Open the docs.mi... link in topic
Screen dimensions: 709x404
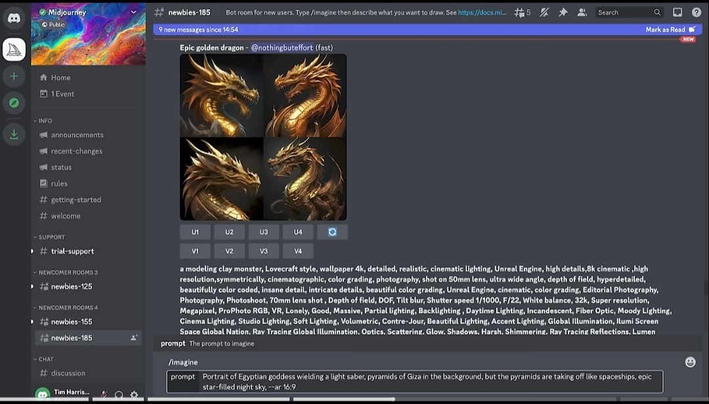coord(483,12)
